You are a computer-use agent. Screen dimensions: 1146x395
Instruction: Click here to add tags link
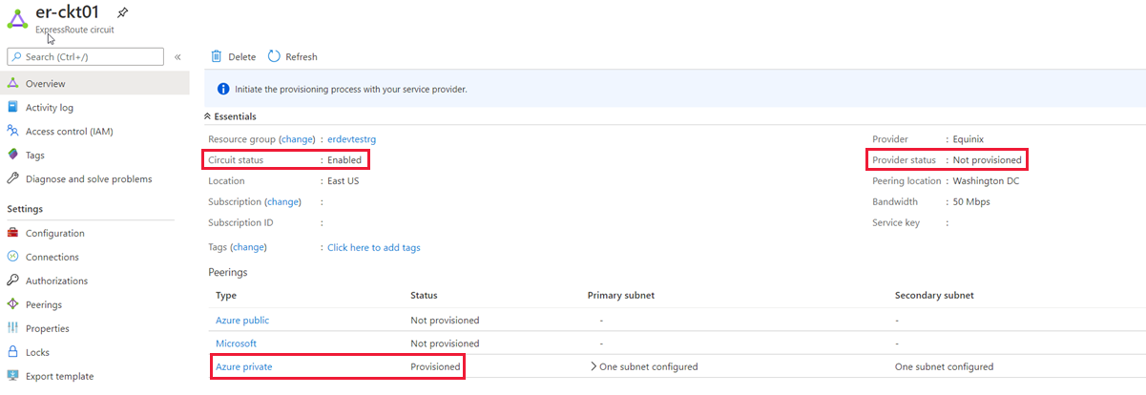pyautogui.click(x=373, y=247)
